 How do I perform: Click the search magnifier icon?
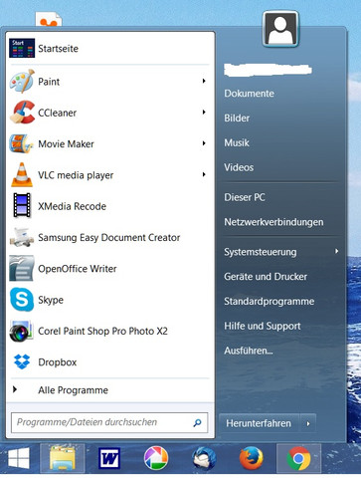tap(197, 422)
